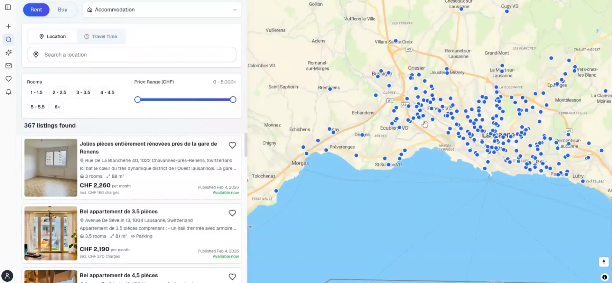Switch to Buy listings

(x=63, y=10)
